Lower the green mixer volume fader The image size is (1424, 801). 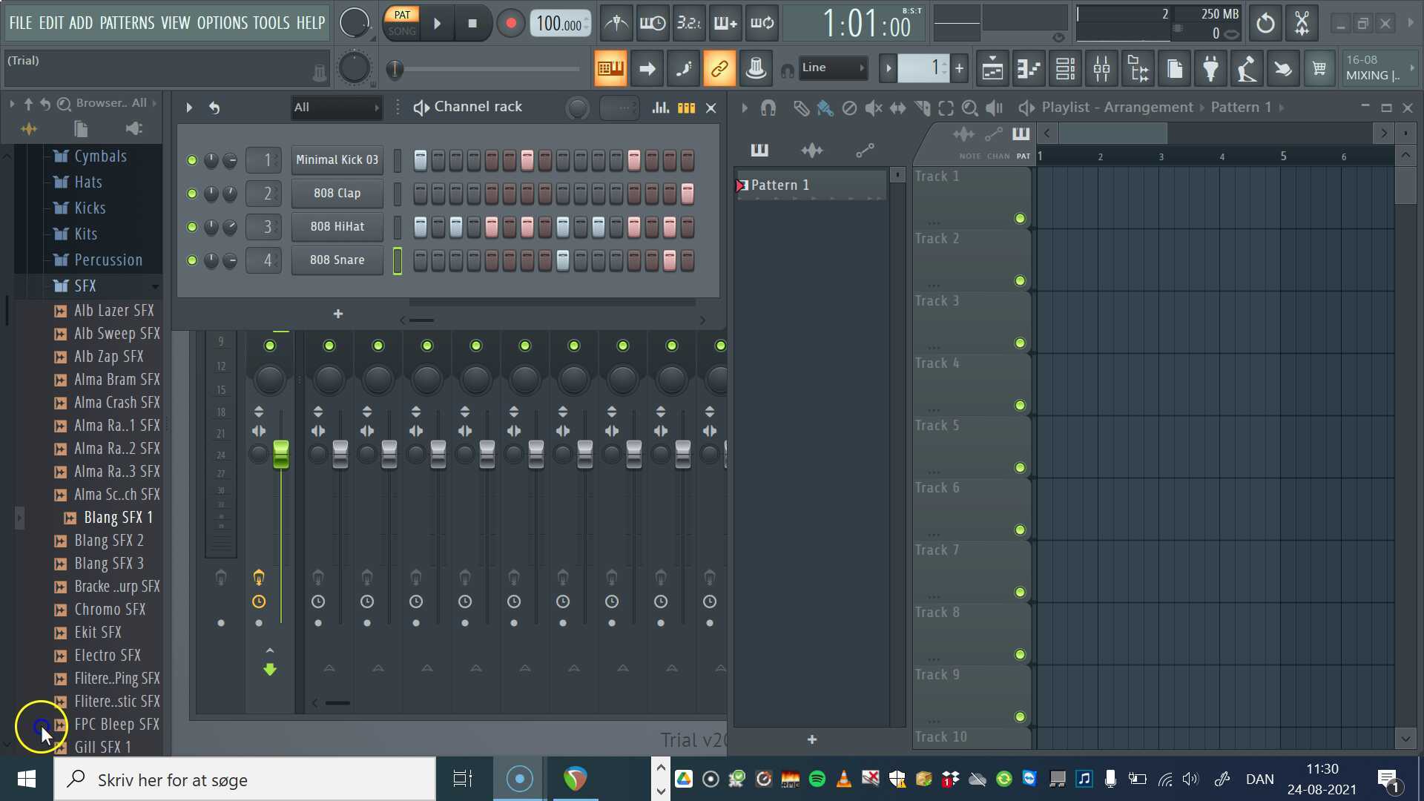(280, 455)
